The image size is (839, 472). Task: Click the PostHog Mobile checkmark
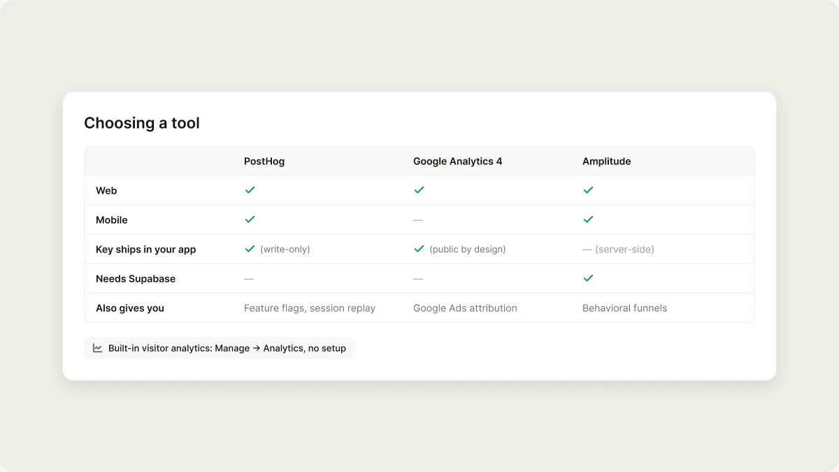point(250,220)
